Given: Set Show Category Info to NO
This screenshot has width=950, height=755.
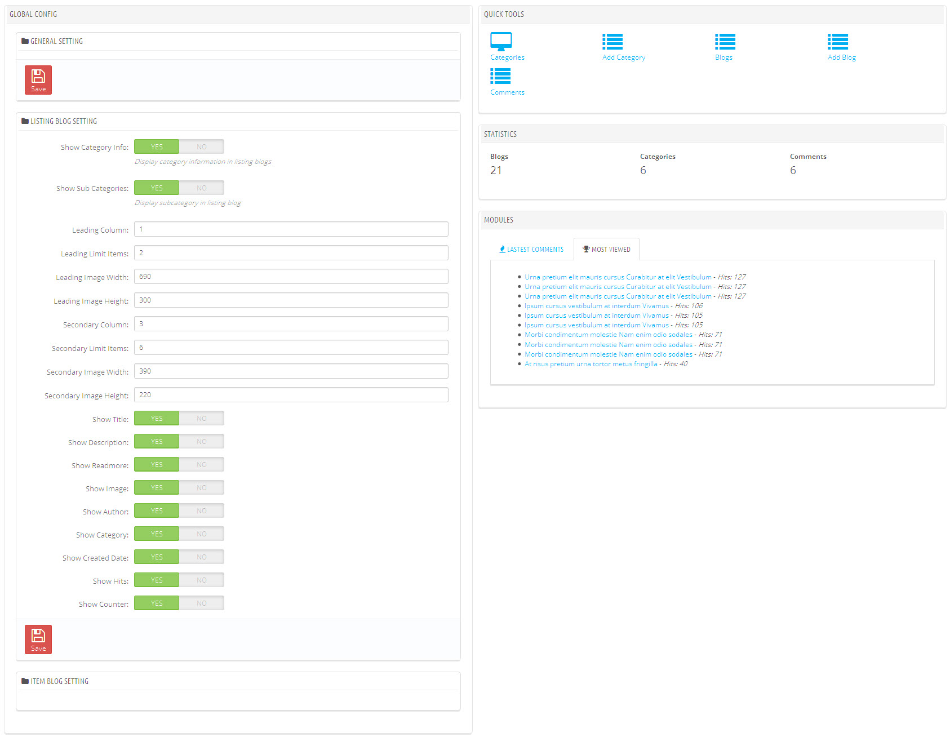Looking at the screenshot, I should click(201, 147).
